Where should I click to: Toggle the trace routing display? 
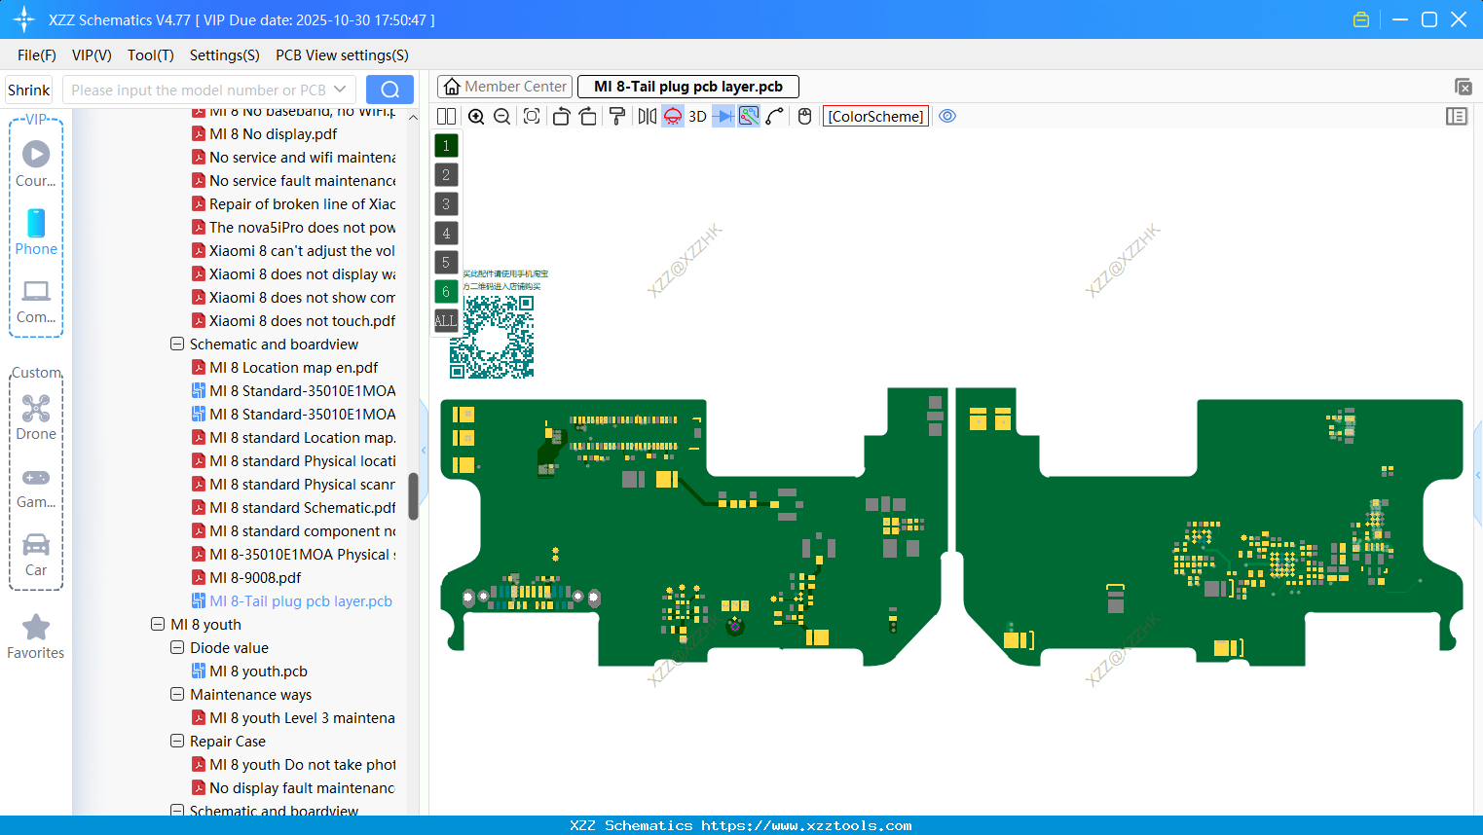point(749,117)
